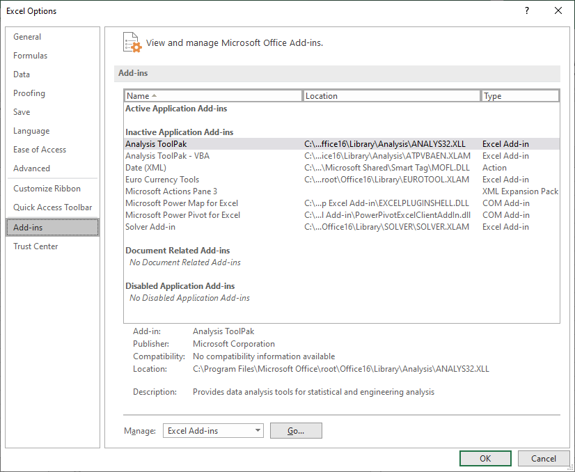The image size is (575, 472).
Task: Open Quick Access Toolbar settings
Action: click(x=52, y=207)
